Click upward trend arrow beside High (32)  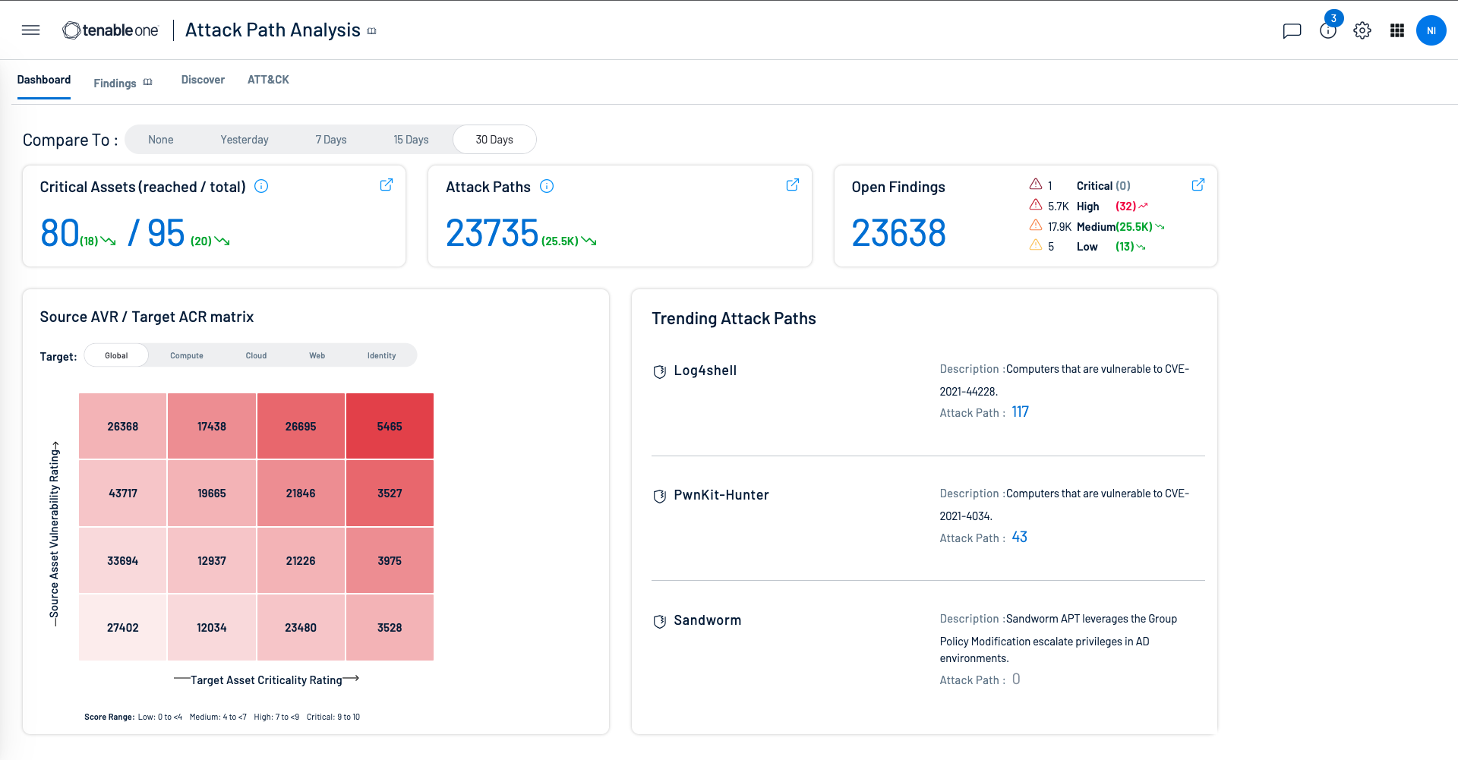coord(1144,206)
